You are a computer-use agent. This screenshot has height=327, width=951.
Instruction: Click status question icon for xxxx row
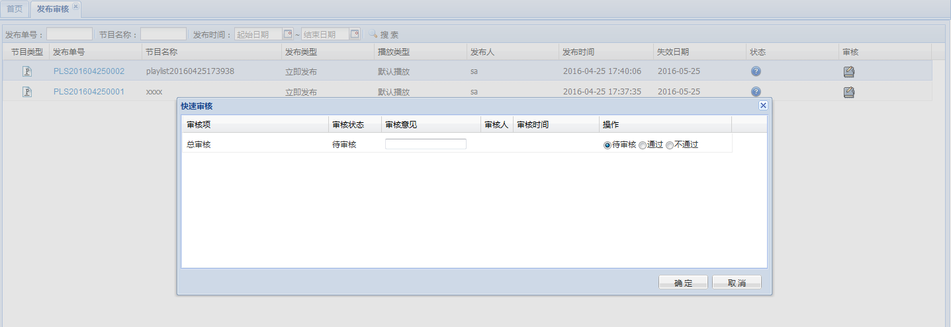(x=756, y=92)
